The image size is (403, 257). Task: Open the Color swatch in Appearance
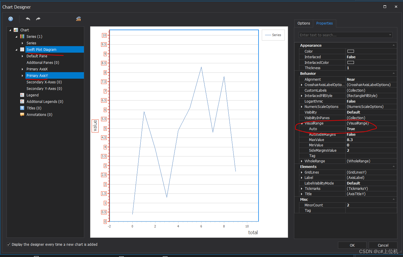351,51
